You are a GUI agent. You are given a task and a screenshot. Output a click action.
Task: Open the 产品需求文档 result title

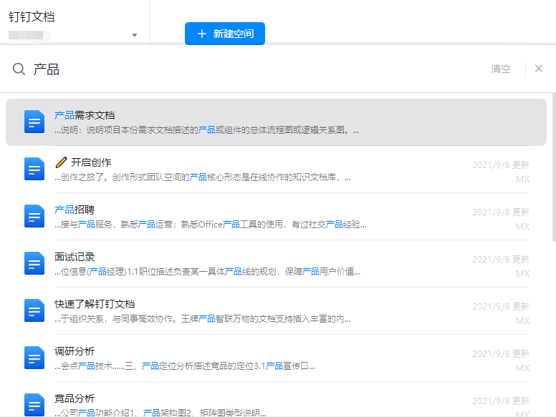coord(85,115)
